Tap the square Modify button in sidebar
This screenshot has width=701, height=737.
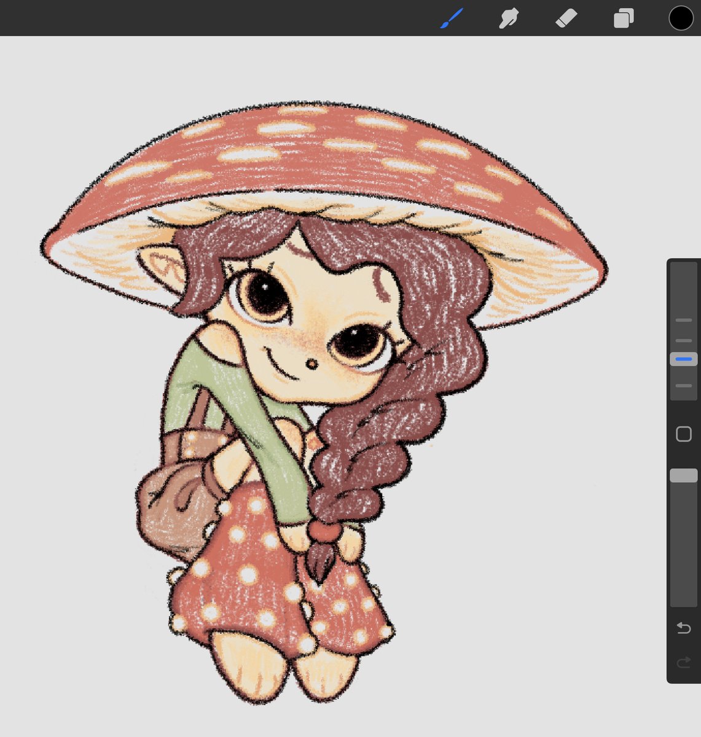(x=684, y=434)
